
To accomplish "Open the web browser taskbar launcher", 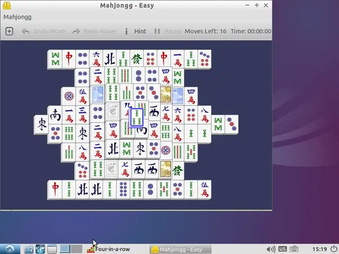I will click(40, 249).
